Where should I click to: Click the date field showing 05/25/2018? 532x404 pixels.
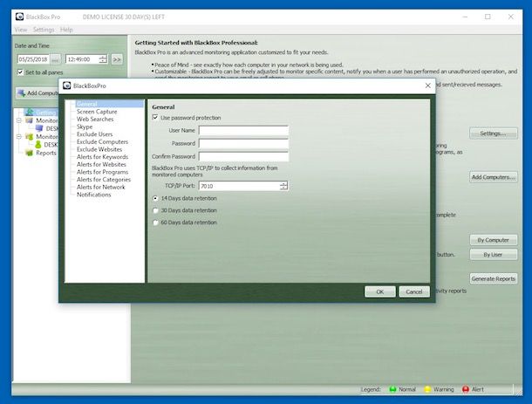coord(33,59)
